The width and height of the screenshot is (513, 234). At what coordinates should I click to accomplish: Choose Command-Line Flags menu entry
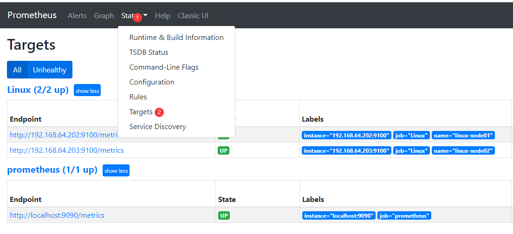(x=164, y=67)
